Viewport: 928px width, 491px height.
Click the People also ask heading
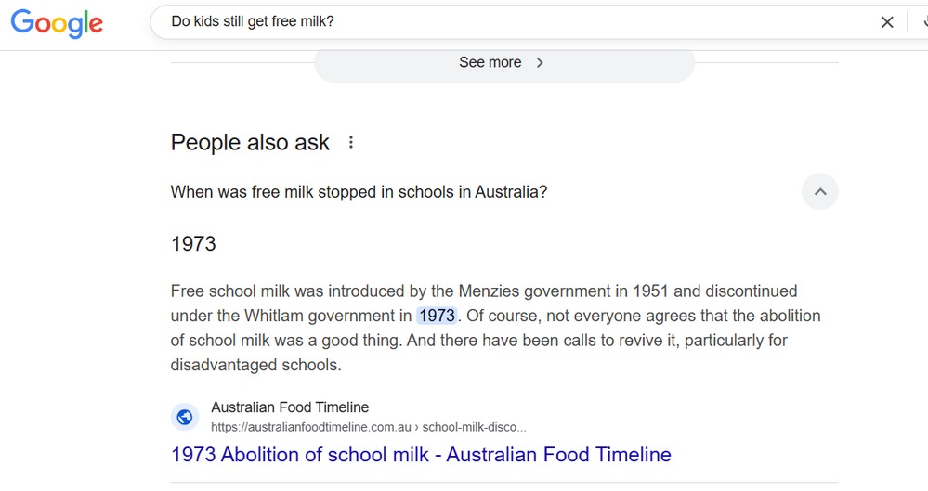250,142
